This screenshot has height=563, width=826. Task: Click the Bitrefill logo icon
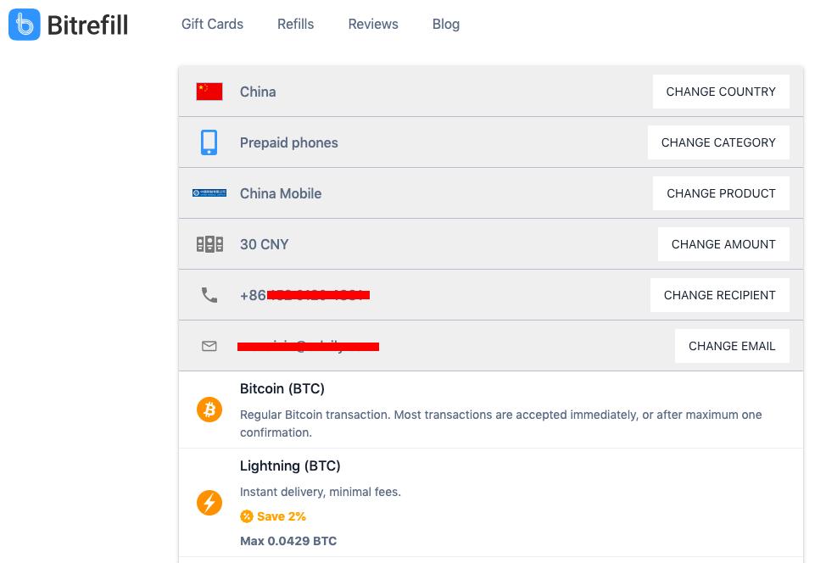coord(24,25)
